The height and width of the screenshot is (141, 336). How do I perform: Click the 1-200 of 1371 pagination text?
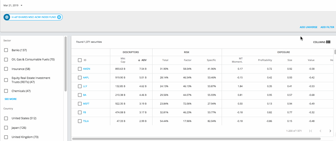294,131
